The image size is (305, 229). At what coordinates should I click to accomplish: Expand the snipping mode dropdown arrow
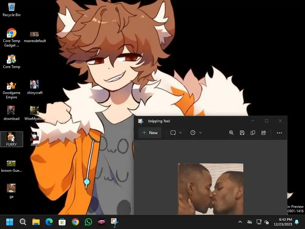point(180,133)
